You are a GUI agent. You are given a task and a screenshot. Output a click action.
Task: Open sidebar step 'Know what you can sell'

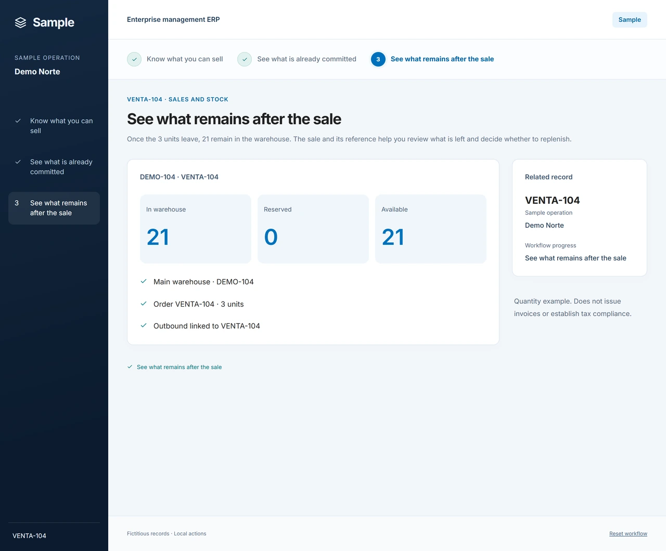pyautogui.click(x=54, y=126)
